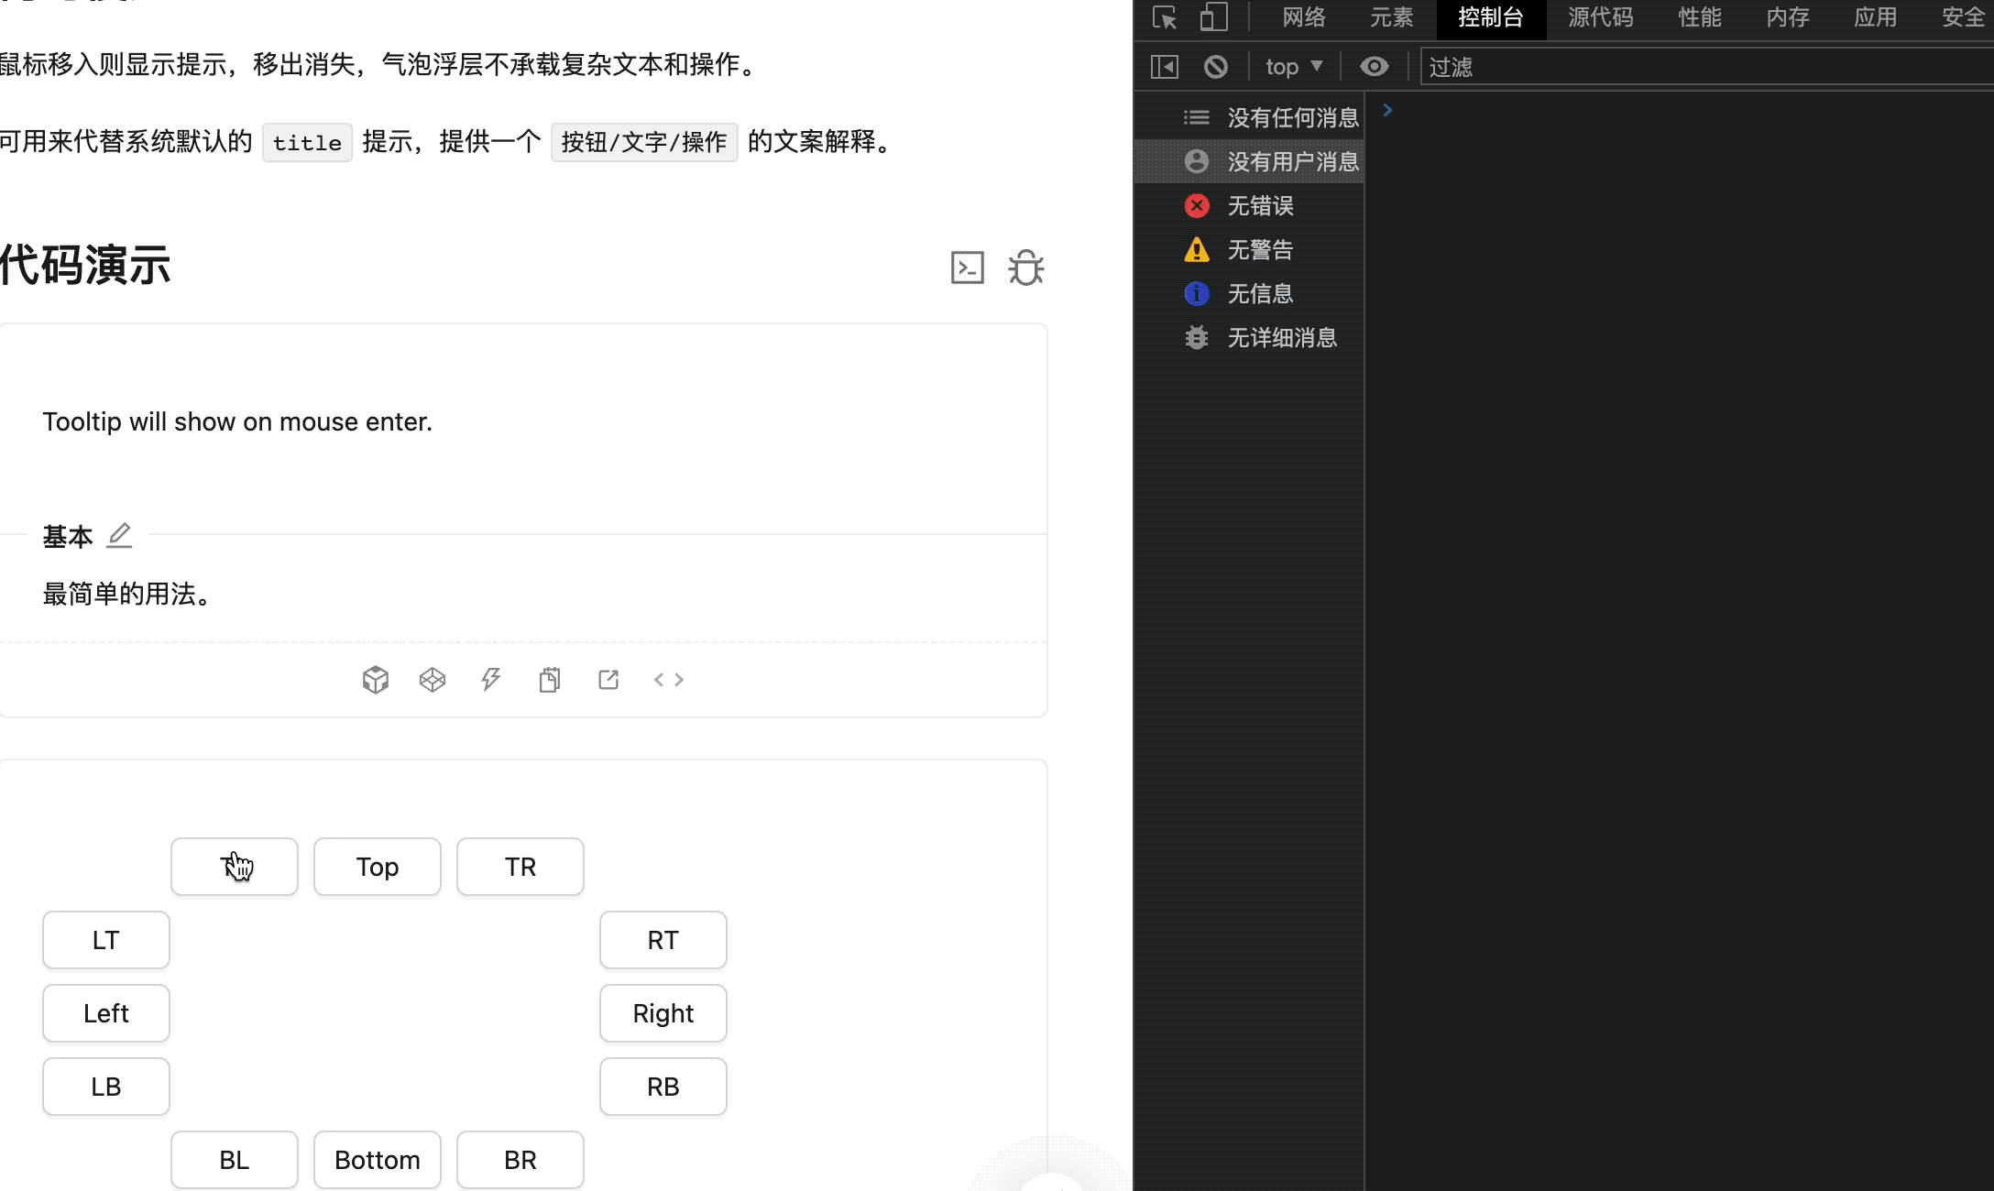Click the inspect element picker icon
The width and height of the screenshot is (1994, 1191).
point(1165,17)
